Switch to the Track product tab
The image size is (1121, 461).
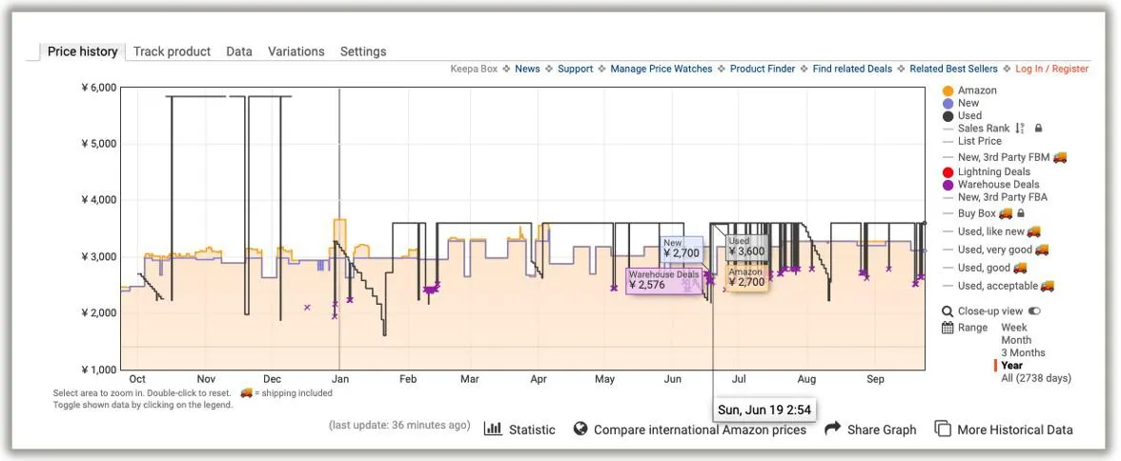pos(172,51)
